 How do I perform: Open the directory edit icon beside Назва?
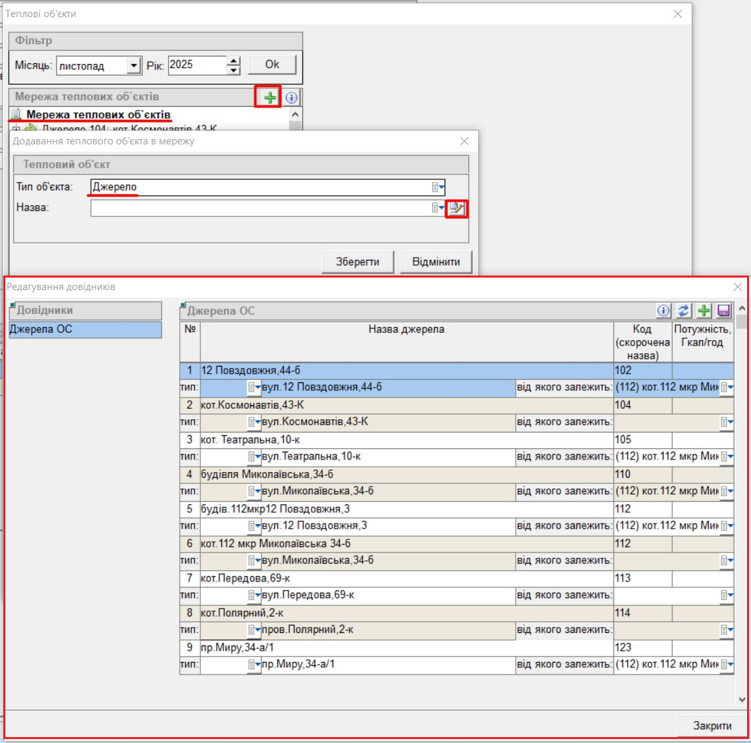457,208
